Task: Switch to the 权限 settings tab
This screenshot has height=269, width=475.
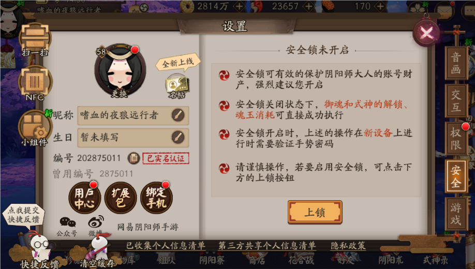Action: tap(456, 139)
